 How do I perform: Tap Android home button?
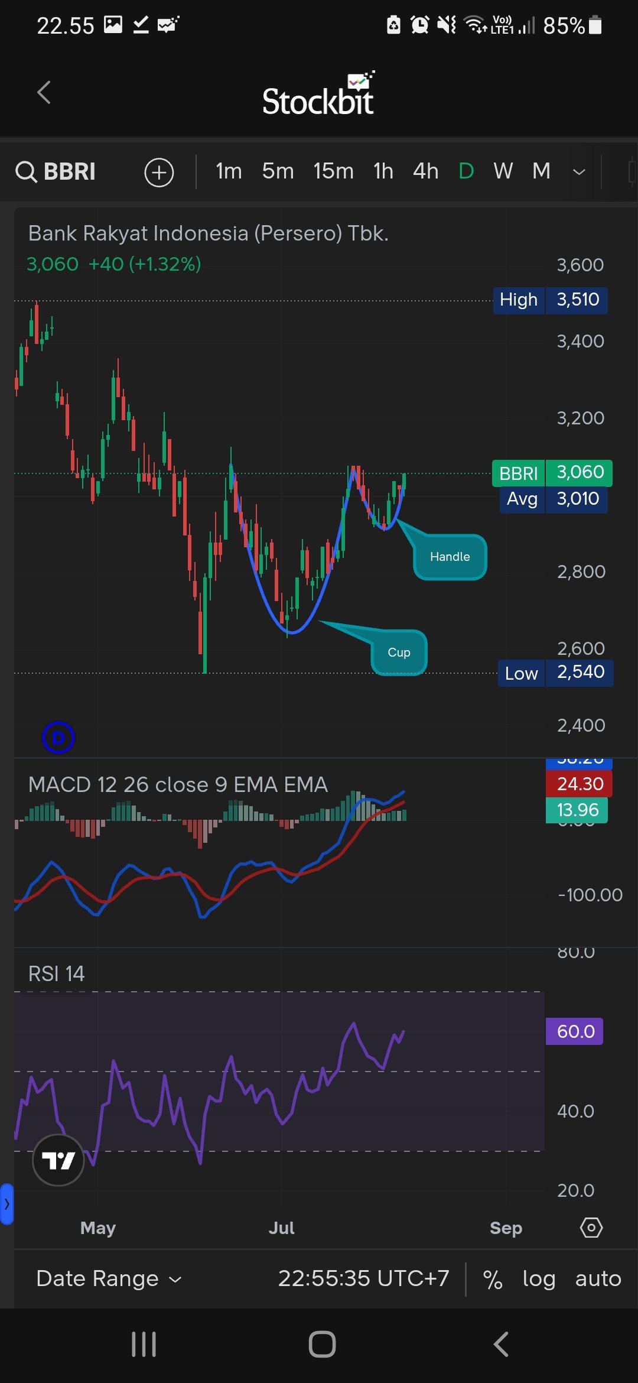coord(322,1345)
